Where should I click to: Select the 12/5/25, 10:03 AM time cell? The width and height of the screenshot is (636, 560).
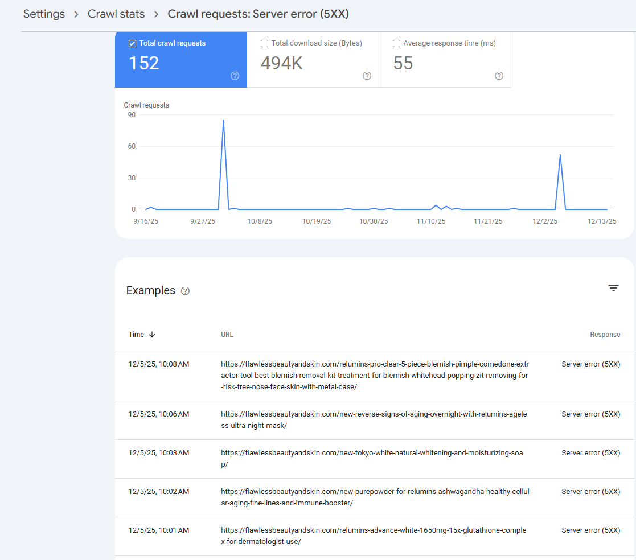pos(159,453)
